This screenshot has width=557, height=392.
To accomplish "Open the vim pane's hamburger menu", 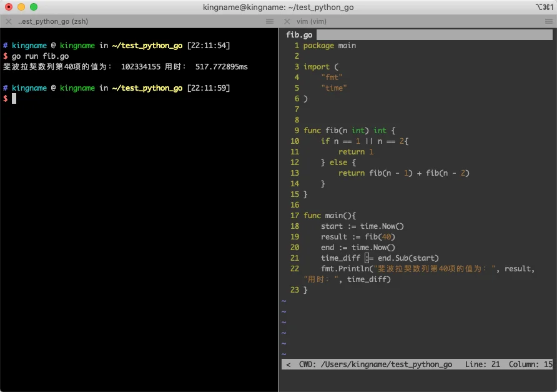I will pos(548,21).
